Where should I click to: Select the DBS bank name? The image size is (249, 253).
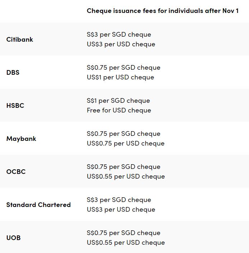pyautogui.click(x=13, y=73)
